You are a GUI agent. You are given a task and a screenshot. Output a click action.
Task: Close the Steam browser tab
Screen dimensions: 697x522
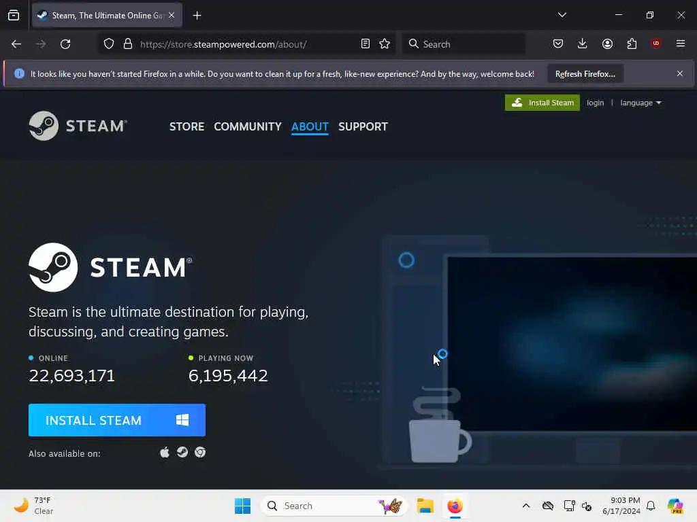click(172, 15)
